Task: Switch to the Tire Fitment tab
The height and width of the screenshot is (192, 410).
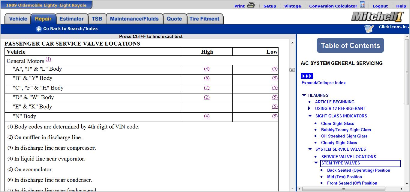Action: 205,19
